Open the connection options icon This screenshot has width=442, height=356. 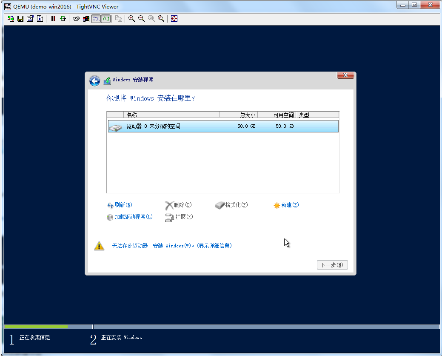coord(30,19)
